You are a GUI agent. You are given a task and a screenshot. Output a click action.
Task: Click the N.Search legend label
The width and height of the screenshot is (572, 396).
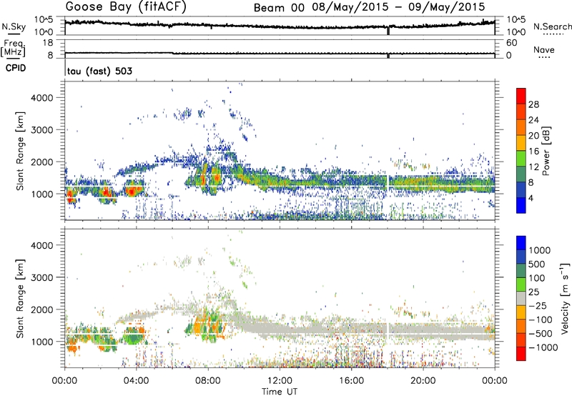pos(552,26)
